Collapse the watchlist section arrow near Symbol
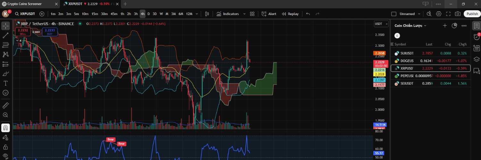The image size is (481, 160). click(x=392, y=44)
